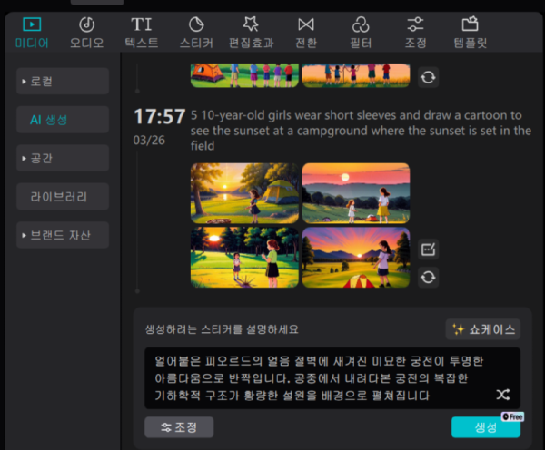545x450 pixels.
Task: Select the 스티커 (Sticker) tab icon
Action: tap(196, 32)
